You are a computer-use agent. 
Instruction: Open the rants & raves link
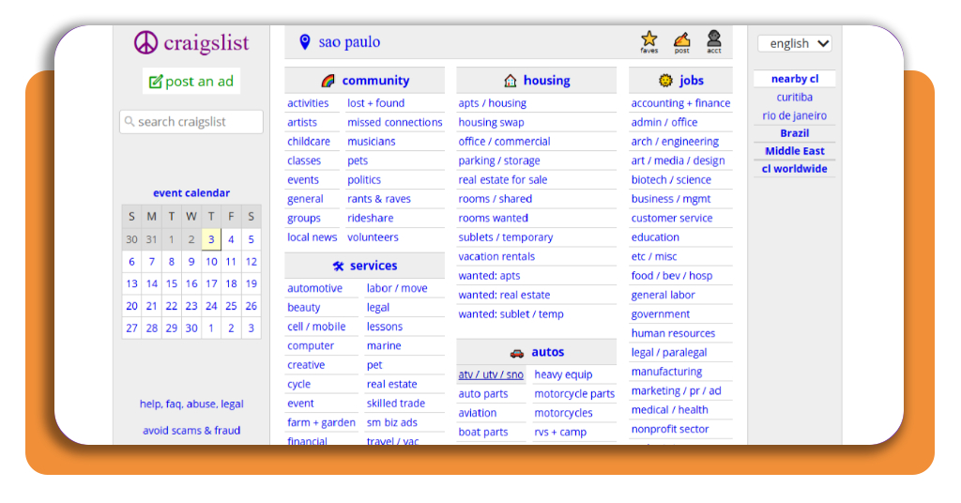pyautogui.click(x=379, y=199)
